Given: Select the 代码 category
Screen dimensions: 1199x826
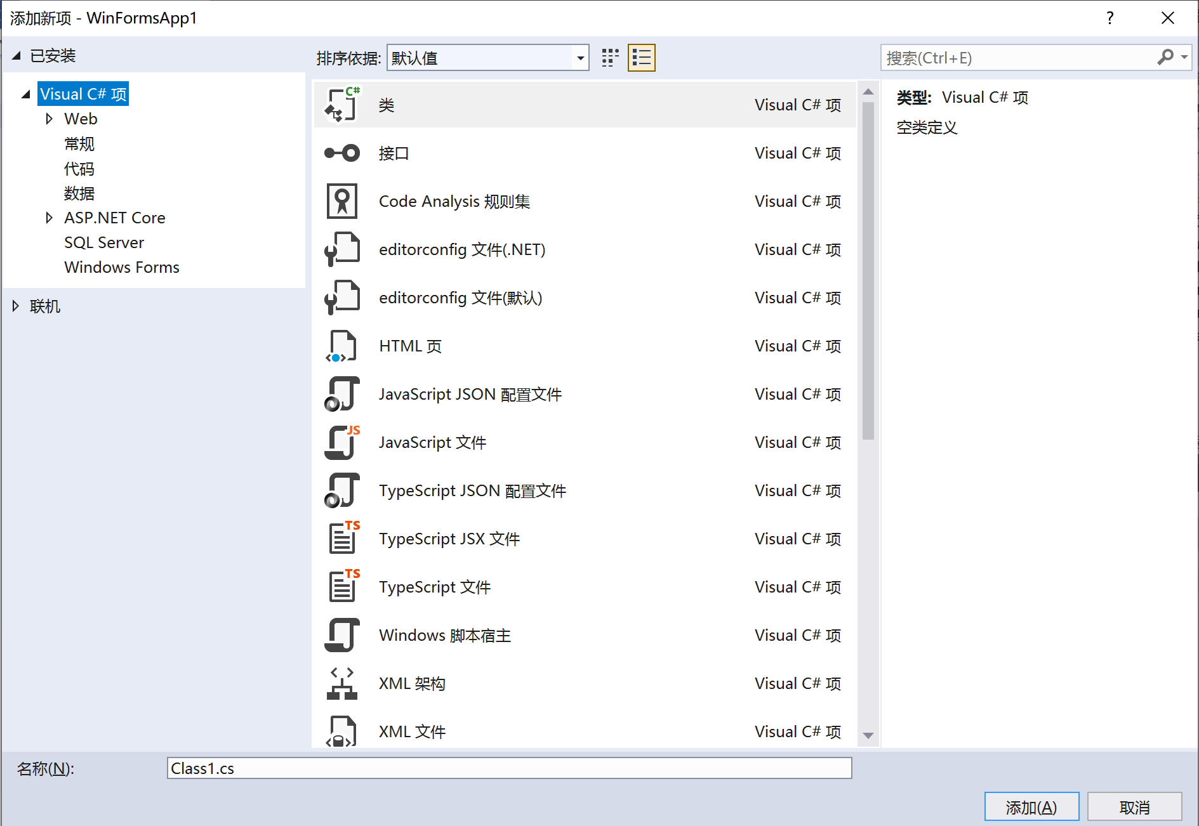Looking at the screenshot, I should point(79,169).
